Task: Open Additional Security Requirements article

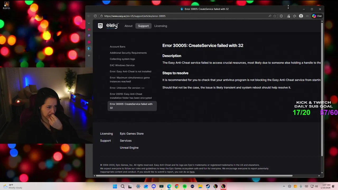Action: (128, 53)
